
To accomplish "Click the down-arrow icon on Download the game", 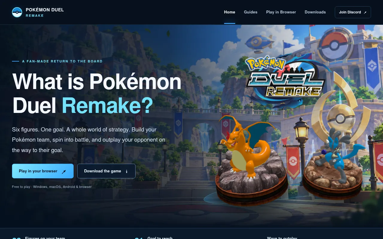I will (x=127, y=171).
